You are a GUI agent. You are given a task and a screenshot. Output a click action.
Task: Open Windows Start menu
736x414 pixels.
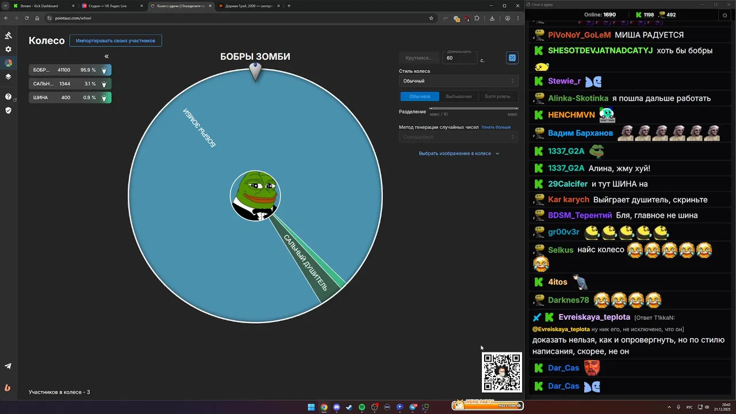coord(311,407)
